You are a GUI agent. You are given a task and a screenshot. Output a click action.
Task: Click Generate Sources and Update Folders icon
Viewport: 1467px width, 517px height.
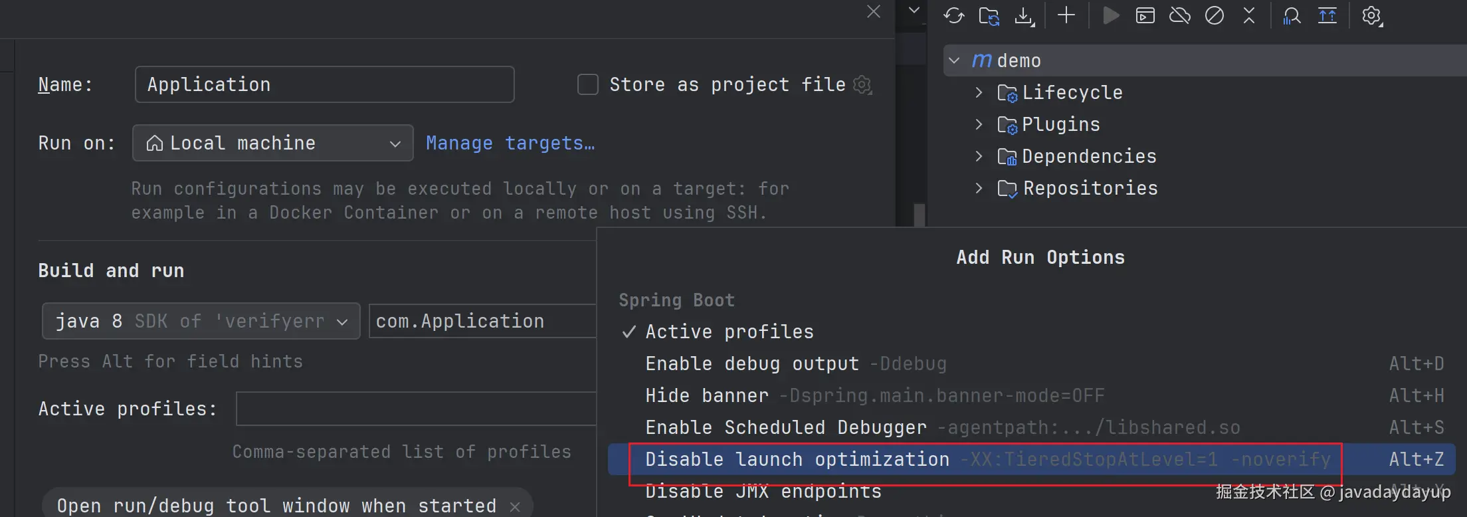[x=989, y=15]
